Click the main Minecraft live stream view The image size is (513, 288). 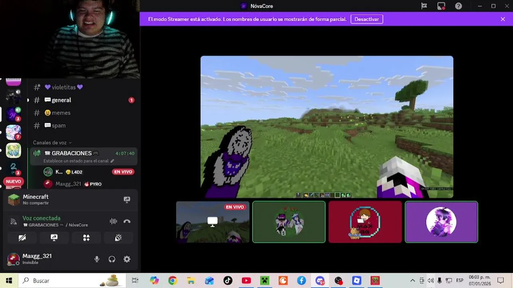(x=327, y=127)
